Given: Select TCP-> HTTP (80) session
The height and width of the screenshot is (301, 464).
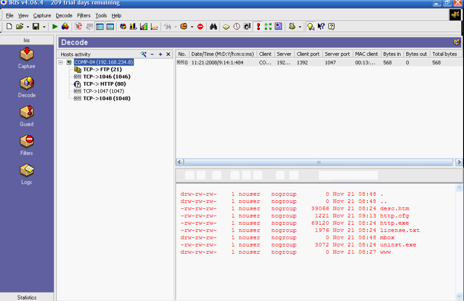Looking at the screenshot, I should click(x=105, y=84).
